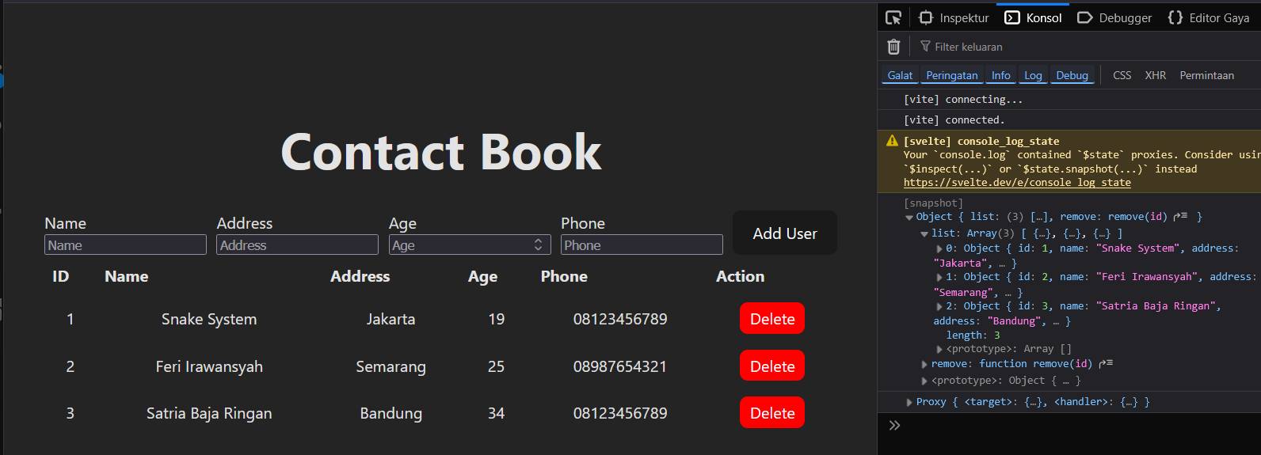The width and height of the screenshot is (1261, 455).
Task: Click the Address input field
Action: 297,245
